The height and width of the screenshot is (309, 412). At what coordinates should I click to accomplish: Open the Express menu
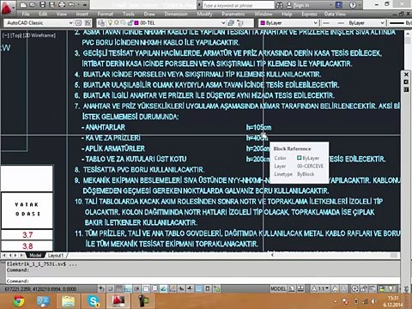tap(309, 14)
